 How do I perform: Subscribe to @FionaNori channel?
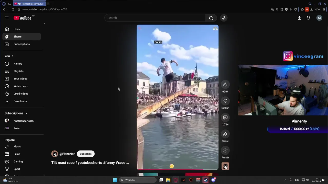tap(86, 154)
